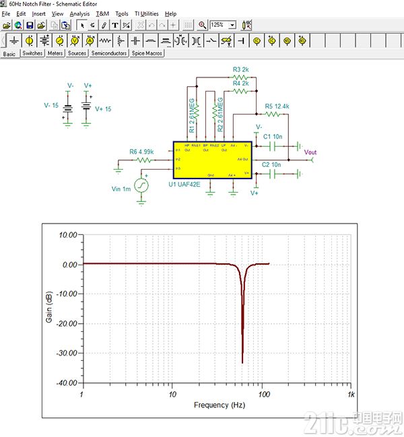
Task: Select the yellow U1 UAF42E chip
Action: (x=213, y=160)
